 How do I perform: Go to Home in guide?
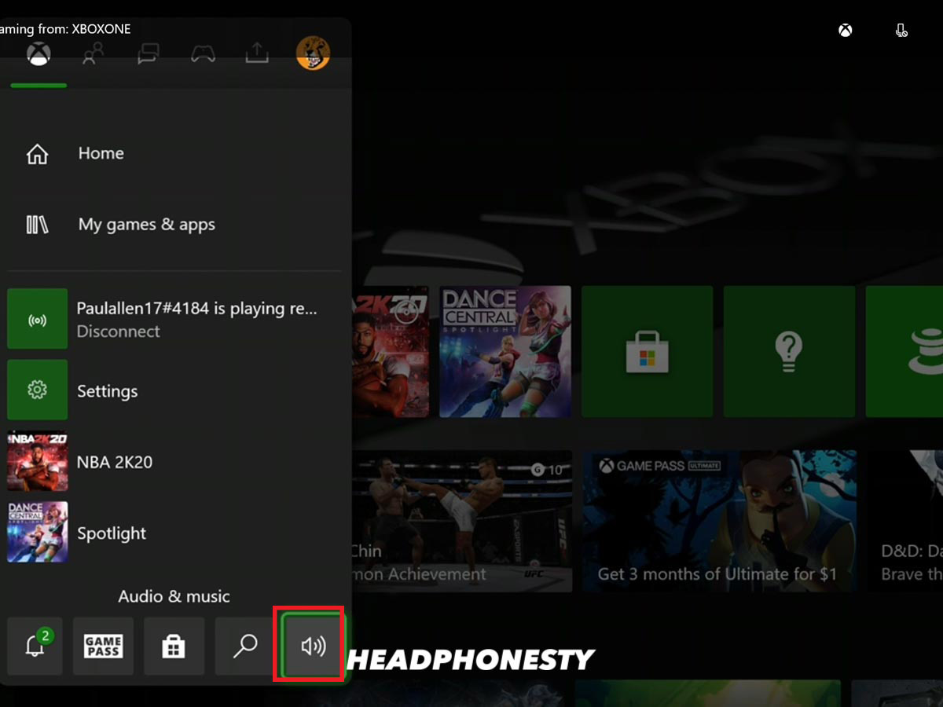point(174,154)
